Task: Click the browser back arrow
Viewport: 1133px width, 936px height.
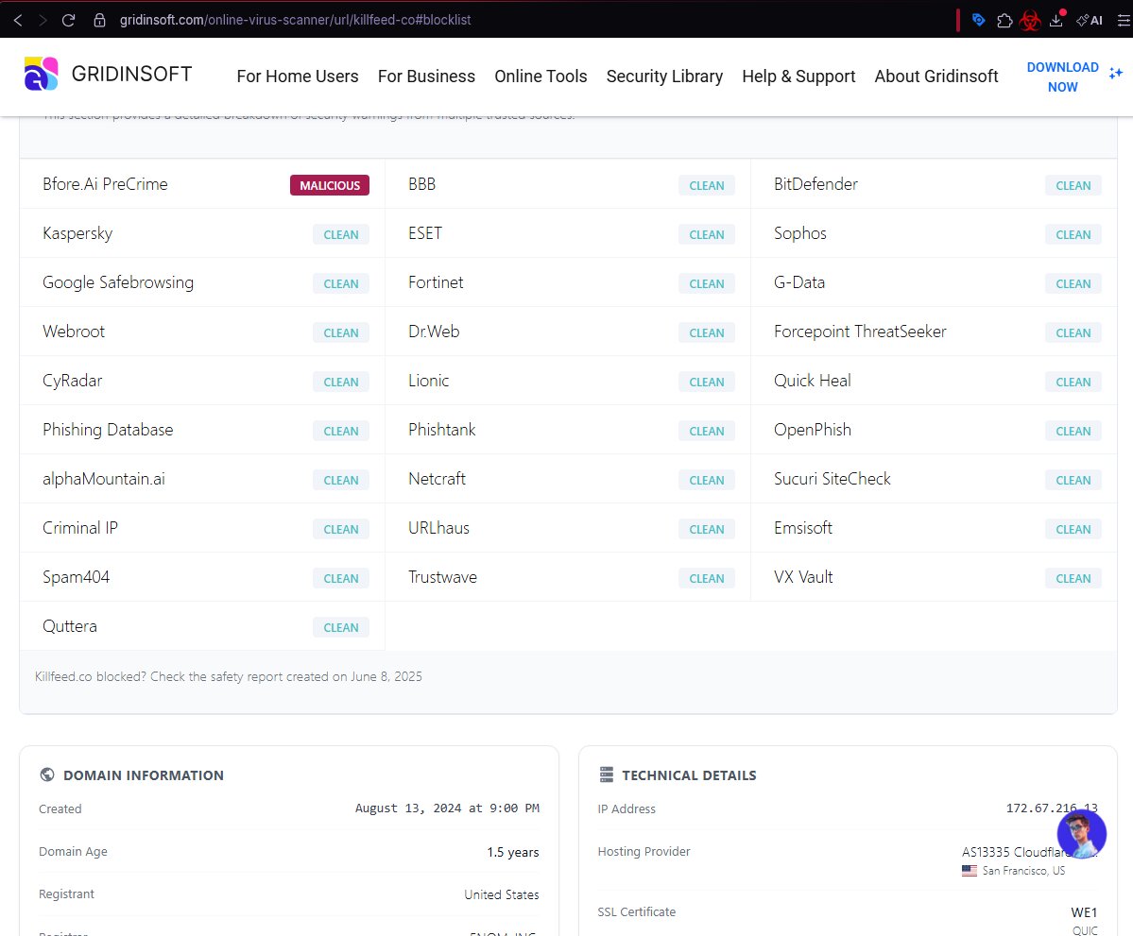Action: tap(18, 20)
